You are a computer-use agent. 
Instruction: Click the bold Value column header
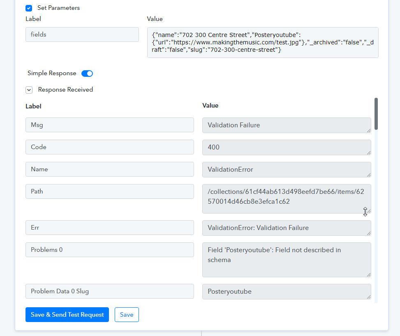(x=210, y=106)
